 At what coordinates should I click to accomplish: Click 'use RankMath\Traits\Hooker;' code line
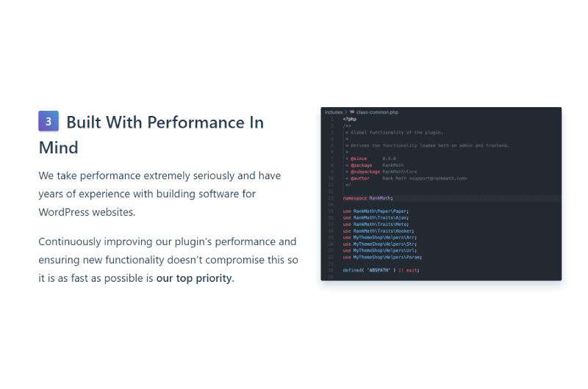pyautogui.click(x=379, y=231)
